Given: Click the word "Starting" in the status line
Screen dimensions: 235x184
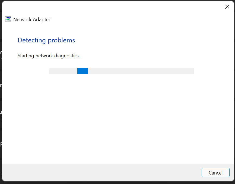Looking at the screenshot, I should click(26, 56).
